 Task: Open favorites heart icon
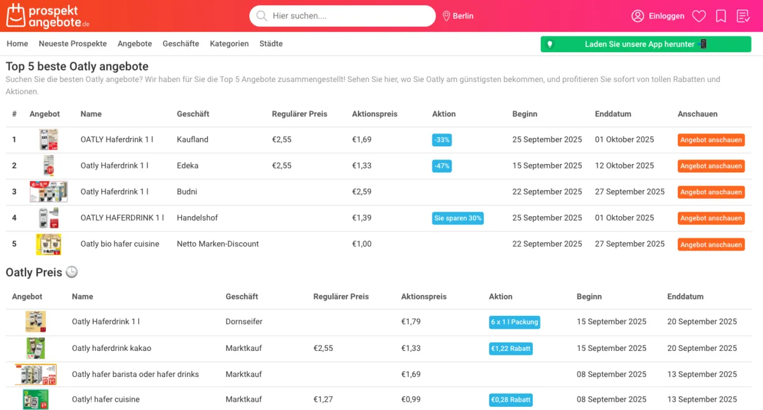699,16
